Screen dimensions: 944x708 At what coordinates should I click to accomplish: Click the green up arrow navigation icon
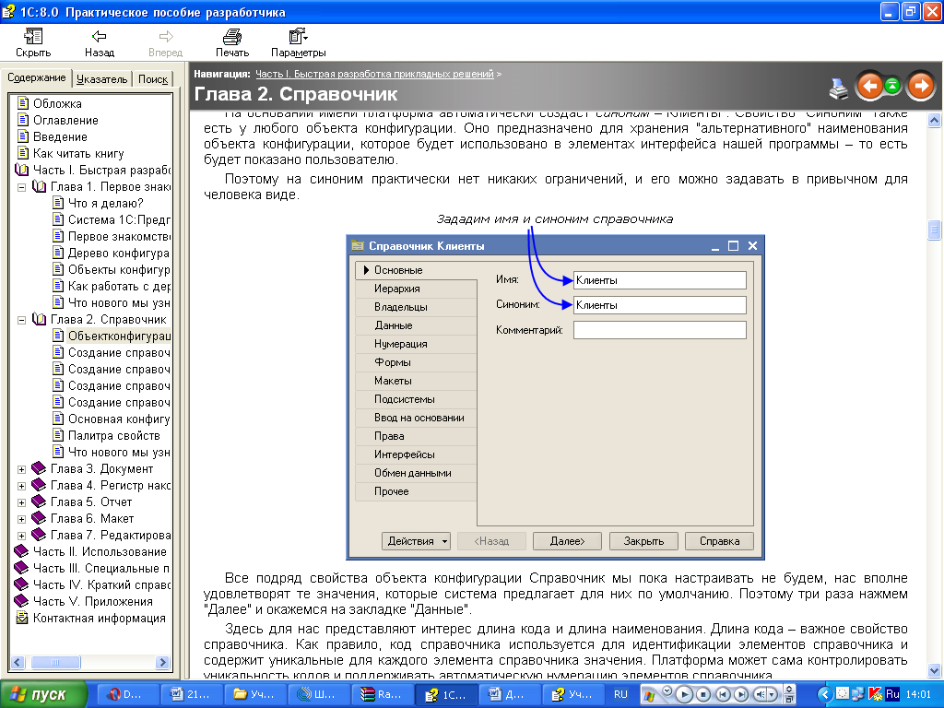pyautogui.click(x=892, y=86)
